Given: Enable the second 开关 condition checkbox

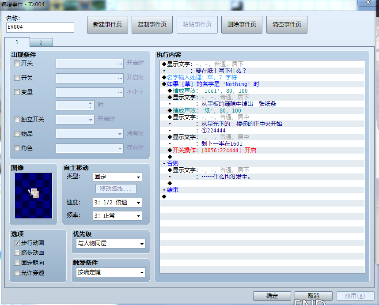Looking at the screenshot, I should (17, 78).
